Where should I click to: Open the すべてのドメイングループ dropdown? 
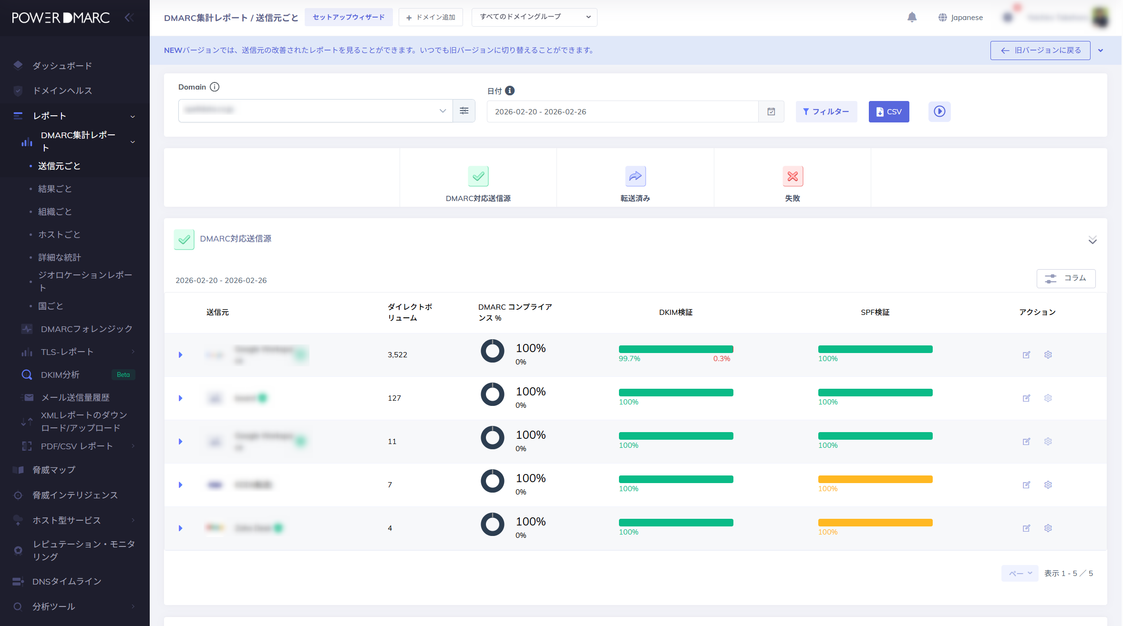(534, 17)
